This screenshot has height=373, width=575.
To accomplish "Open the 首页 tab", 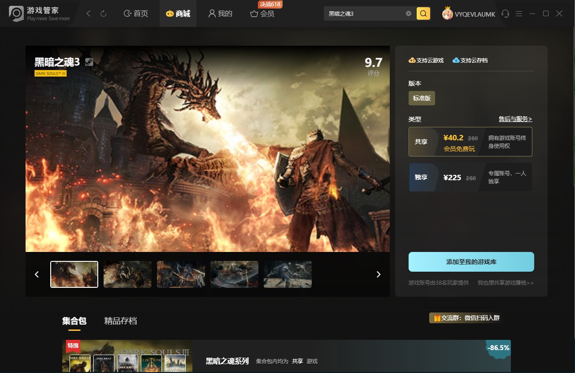I will [x=136, y=14].
